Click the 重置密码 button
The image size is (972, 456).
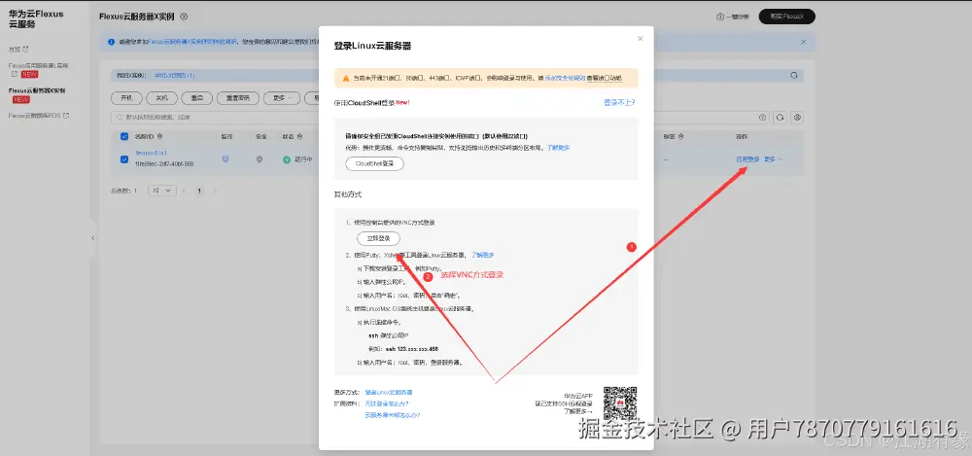pos(238,98)
